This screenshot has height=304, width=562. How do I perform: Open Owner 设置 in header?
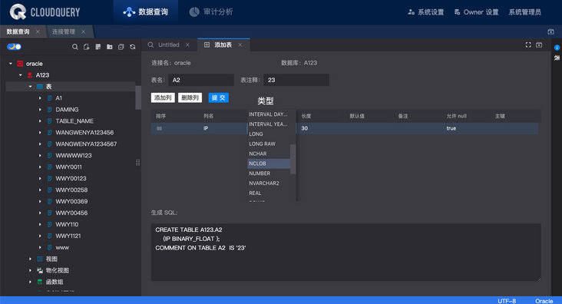pos(476,12)
